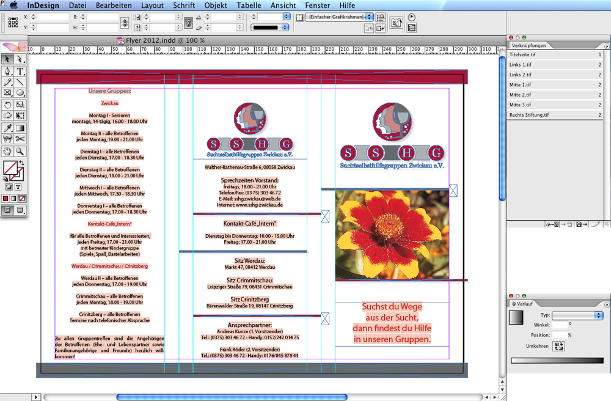Switch to Normal view mode button
Image resolution: width=611 pixels, height=401 pixels.
8,210
